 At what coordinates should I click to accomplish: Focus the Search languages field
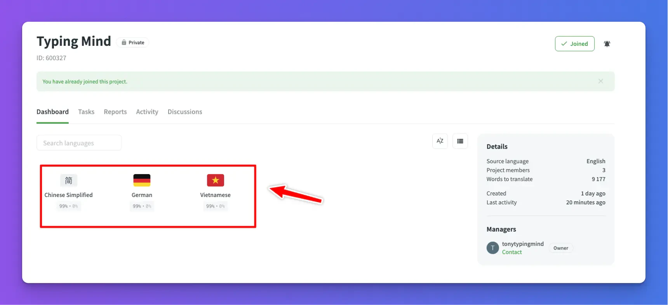coord(79,143)
